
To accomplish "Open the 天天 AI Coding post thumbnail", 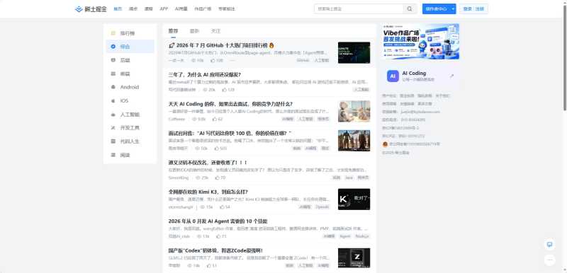I will (354, 111).
